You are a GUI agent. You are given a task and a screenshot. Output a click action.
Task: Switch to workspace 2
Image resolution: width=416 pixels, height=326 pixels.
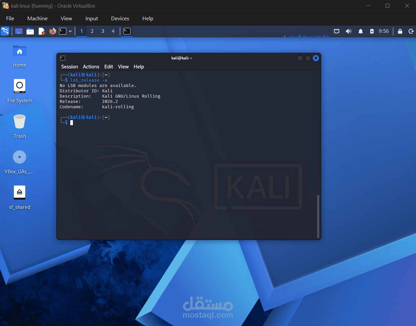click(x=92, y=31)
